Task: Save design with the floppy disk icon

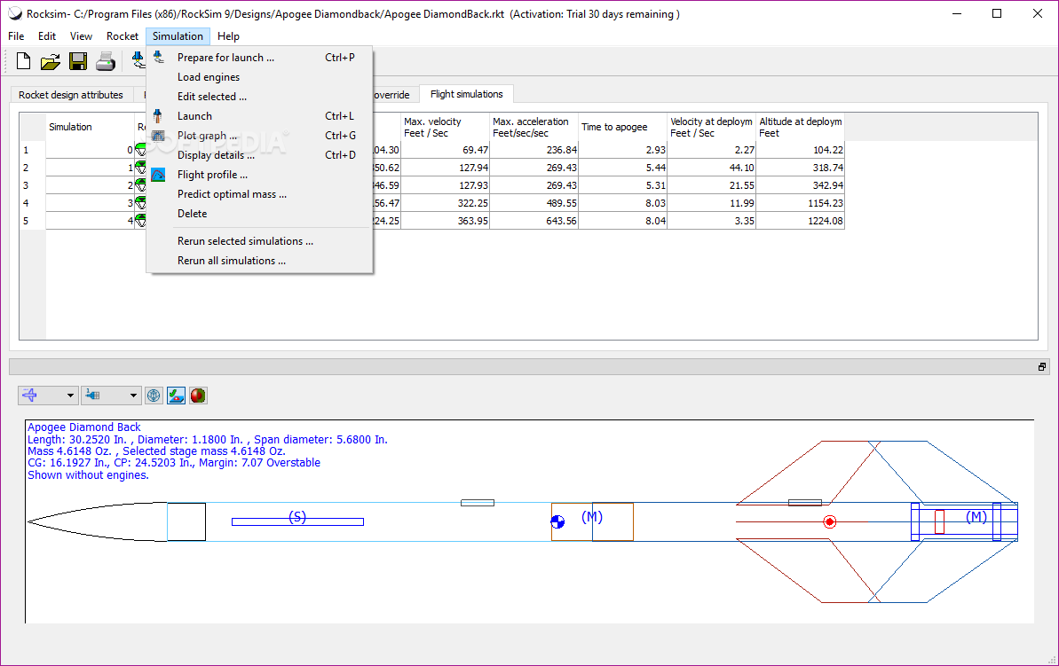Action: tap(78, 61)
